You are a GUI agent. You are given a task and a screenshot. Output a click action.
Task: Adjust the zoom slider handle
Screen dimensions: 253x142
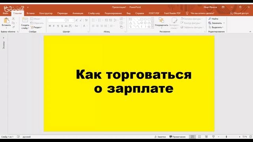point(227,137)
